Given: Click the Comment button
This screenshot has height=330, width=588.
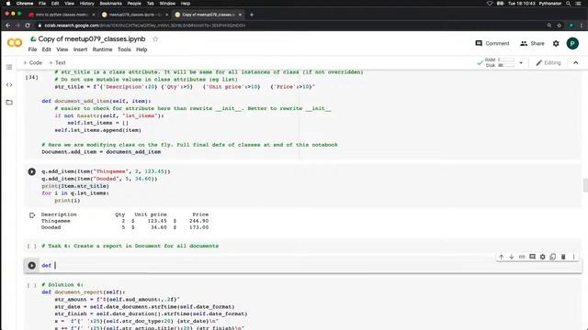Looking at the screenshot, I should 492,43.
